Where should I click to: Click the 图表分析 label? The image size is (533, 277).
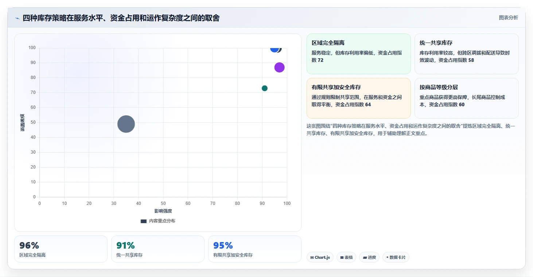point(508,18)
